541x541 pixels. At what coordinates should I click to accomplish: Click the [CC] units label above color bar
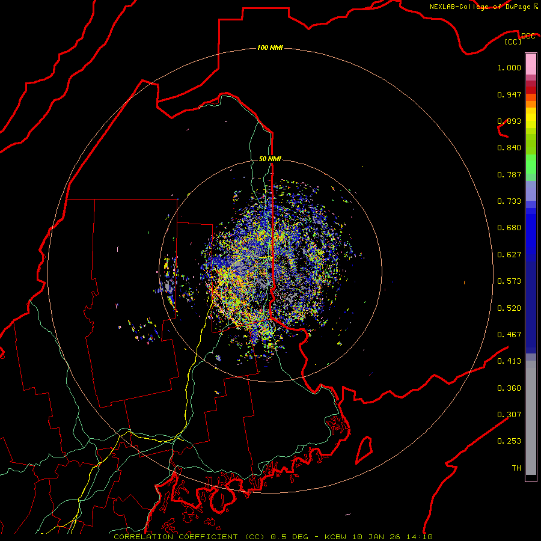[513, 41]
